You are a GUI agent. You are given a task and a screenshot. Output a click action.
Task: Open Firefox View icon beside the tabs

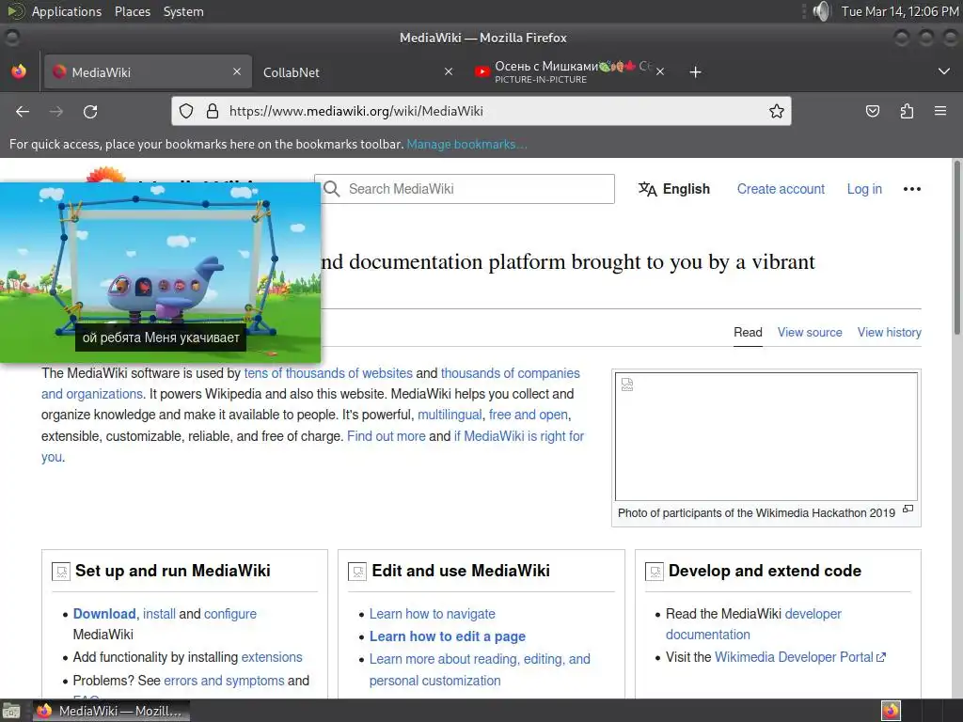point(19,71)
